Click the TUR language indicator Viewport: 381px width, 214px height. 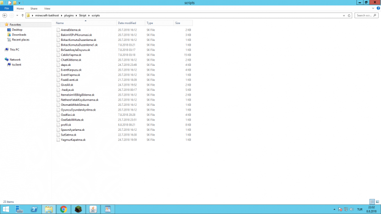point(360,209)
